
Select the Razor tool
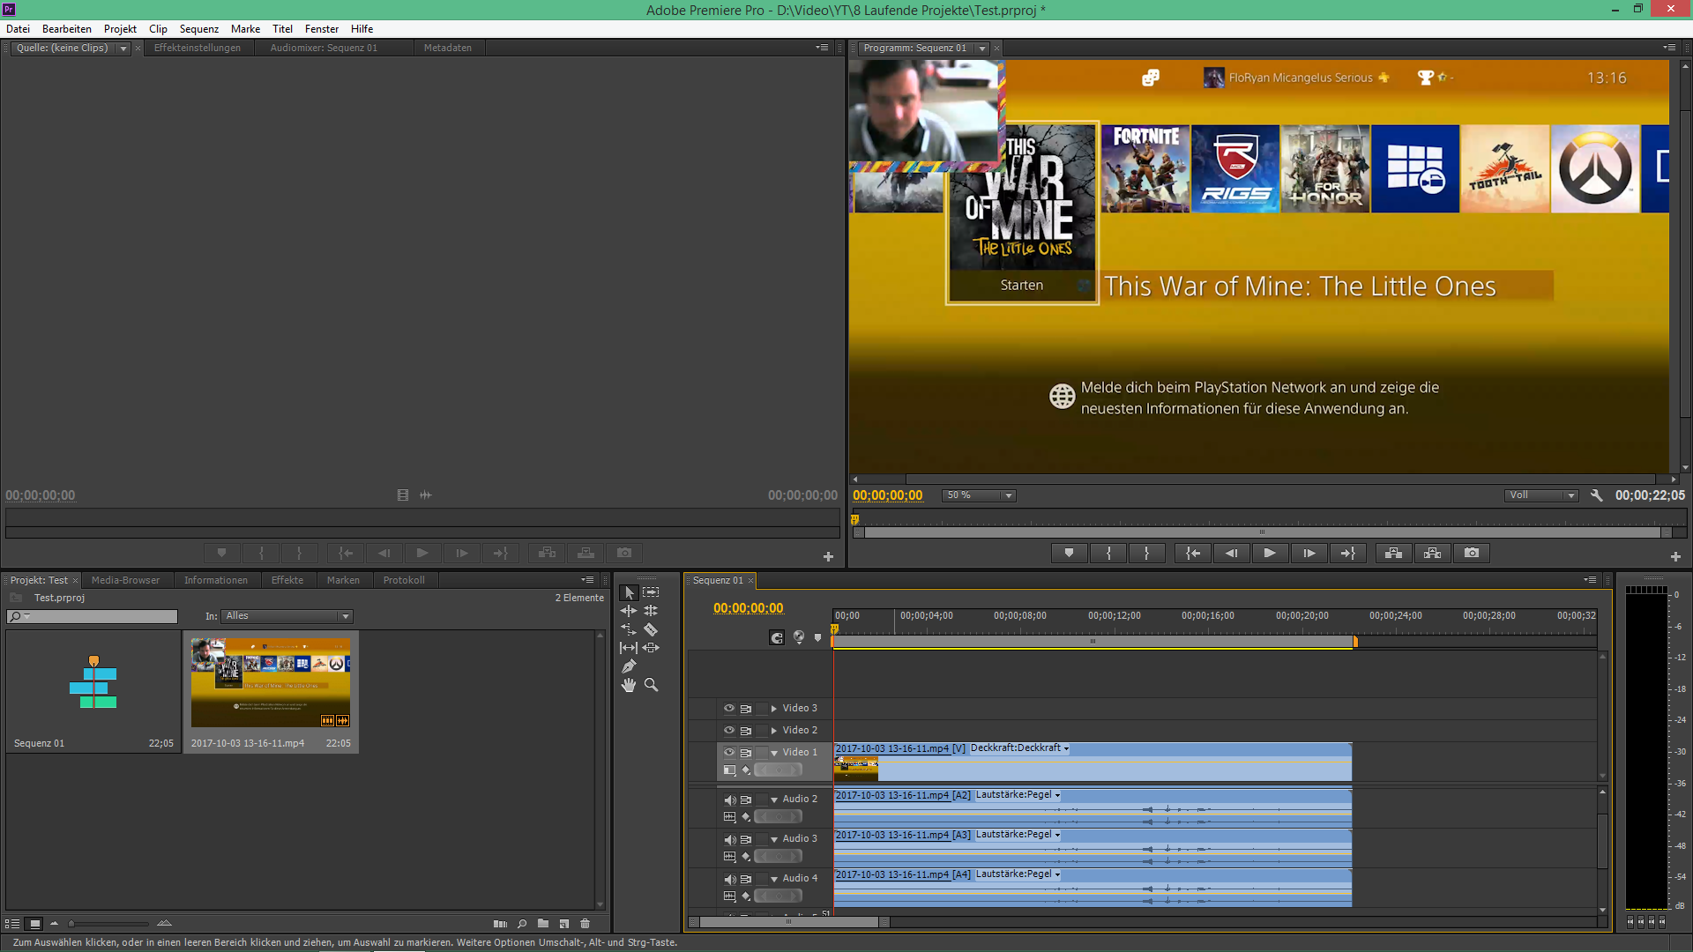click(x=651, y=629)
